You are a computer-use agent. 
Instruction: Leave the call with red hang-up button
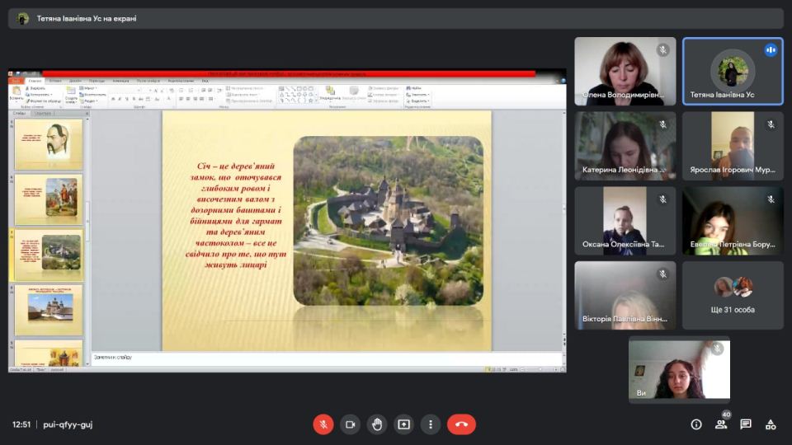pos(461,424)
